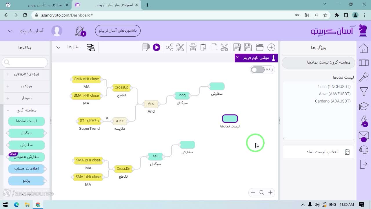Close the مولتی تایم فریم strategy tab
The image size is (371, 209).
[237, 57]
